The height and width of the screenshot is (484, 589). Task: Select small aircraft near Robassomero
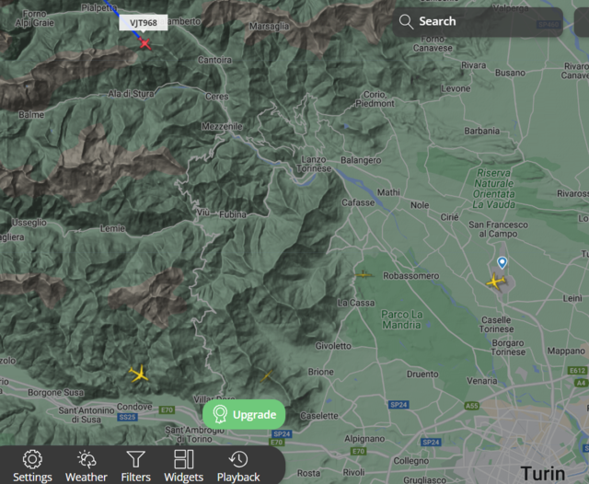pos(364,274)
